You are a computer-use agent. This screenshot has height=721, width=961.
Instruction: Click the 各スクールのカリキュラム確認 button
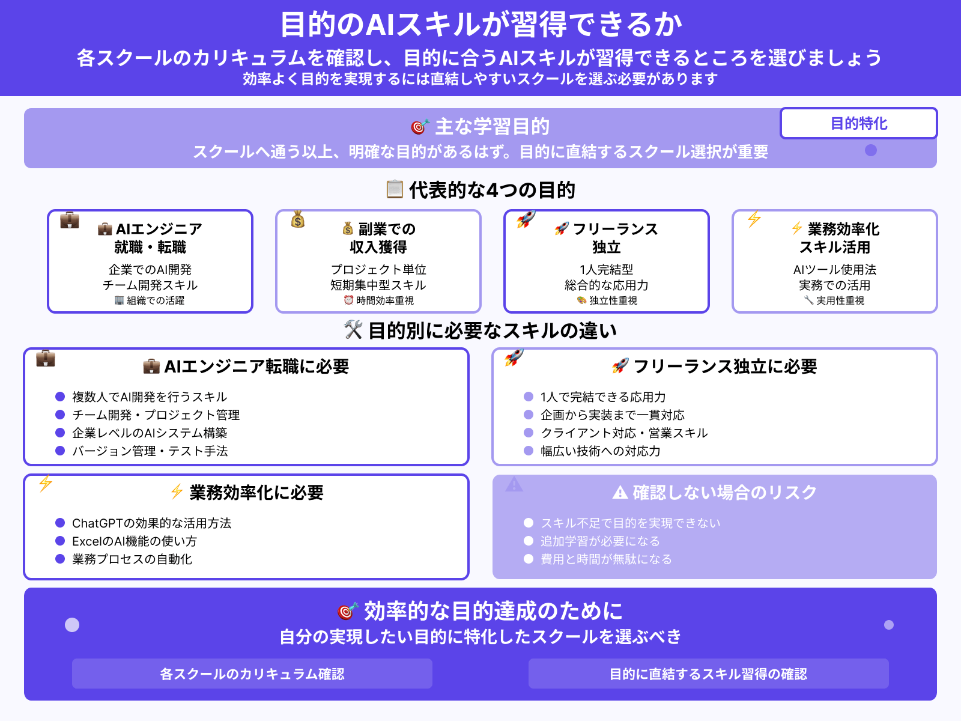[x=252, y=674]
